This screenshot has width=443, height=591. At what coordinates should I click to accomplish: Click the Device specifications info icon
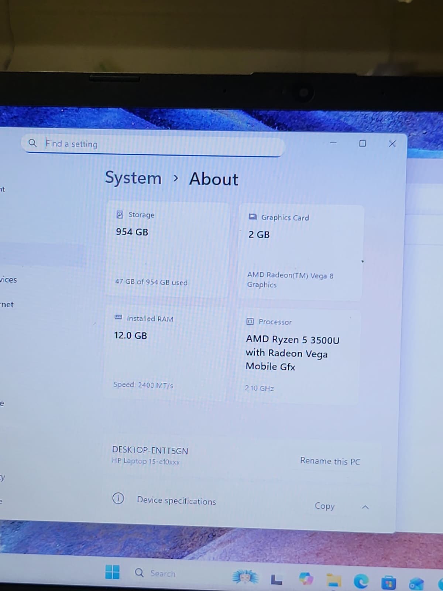coord(118,499)
